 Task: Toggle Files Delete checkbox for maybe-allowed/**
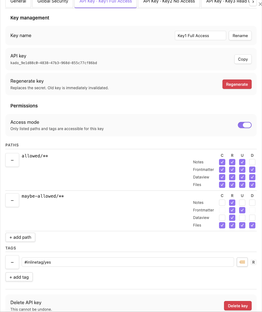(252, 225)
